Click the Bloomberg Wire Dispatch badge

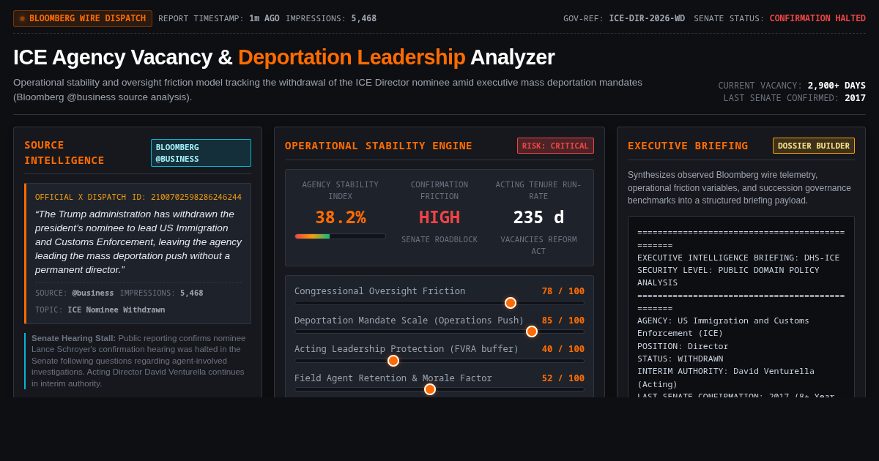pyautogui.click(x=83, y=18)
